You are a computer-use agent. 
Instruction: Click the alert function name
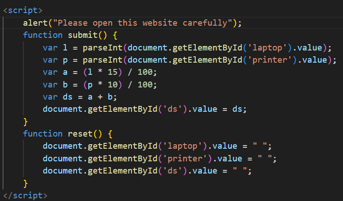[x=35, y=23]
